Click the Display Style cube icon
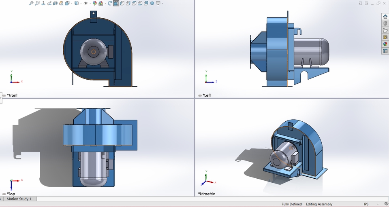The height and width of the screenshot is (207, 389). [x=77, y=3]
